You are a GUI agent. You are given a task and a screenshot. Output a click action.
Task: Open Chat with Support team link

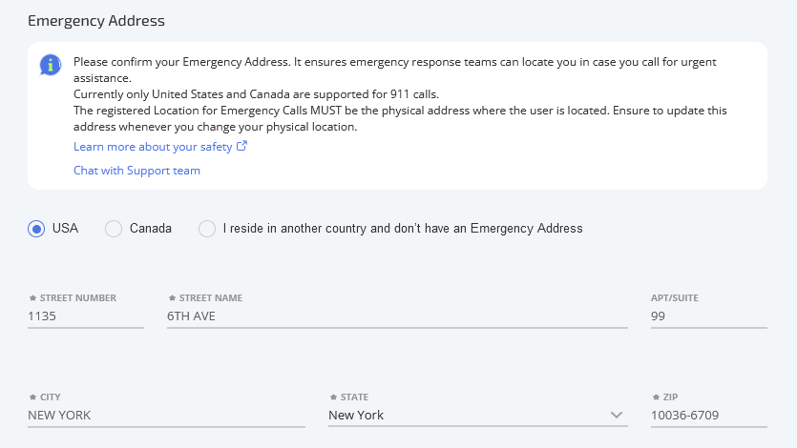(136, 171)
